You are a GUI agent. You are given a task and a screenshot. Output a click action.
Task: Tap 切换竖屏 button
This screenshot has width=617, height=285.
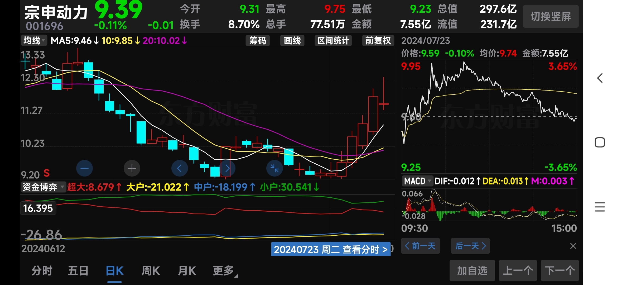pos(551,16)
